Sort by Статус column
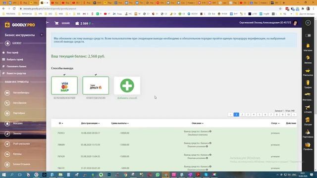The image size is (317, 178). 275,123
